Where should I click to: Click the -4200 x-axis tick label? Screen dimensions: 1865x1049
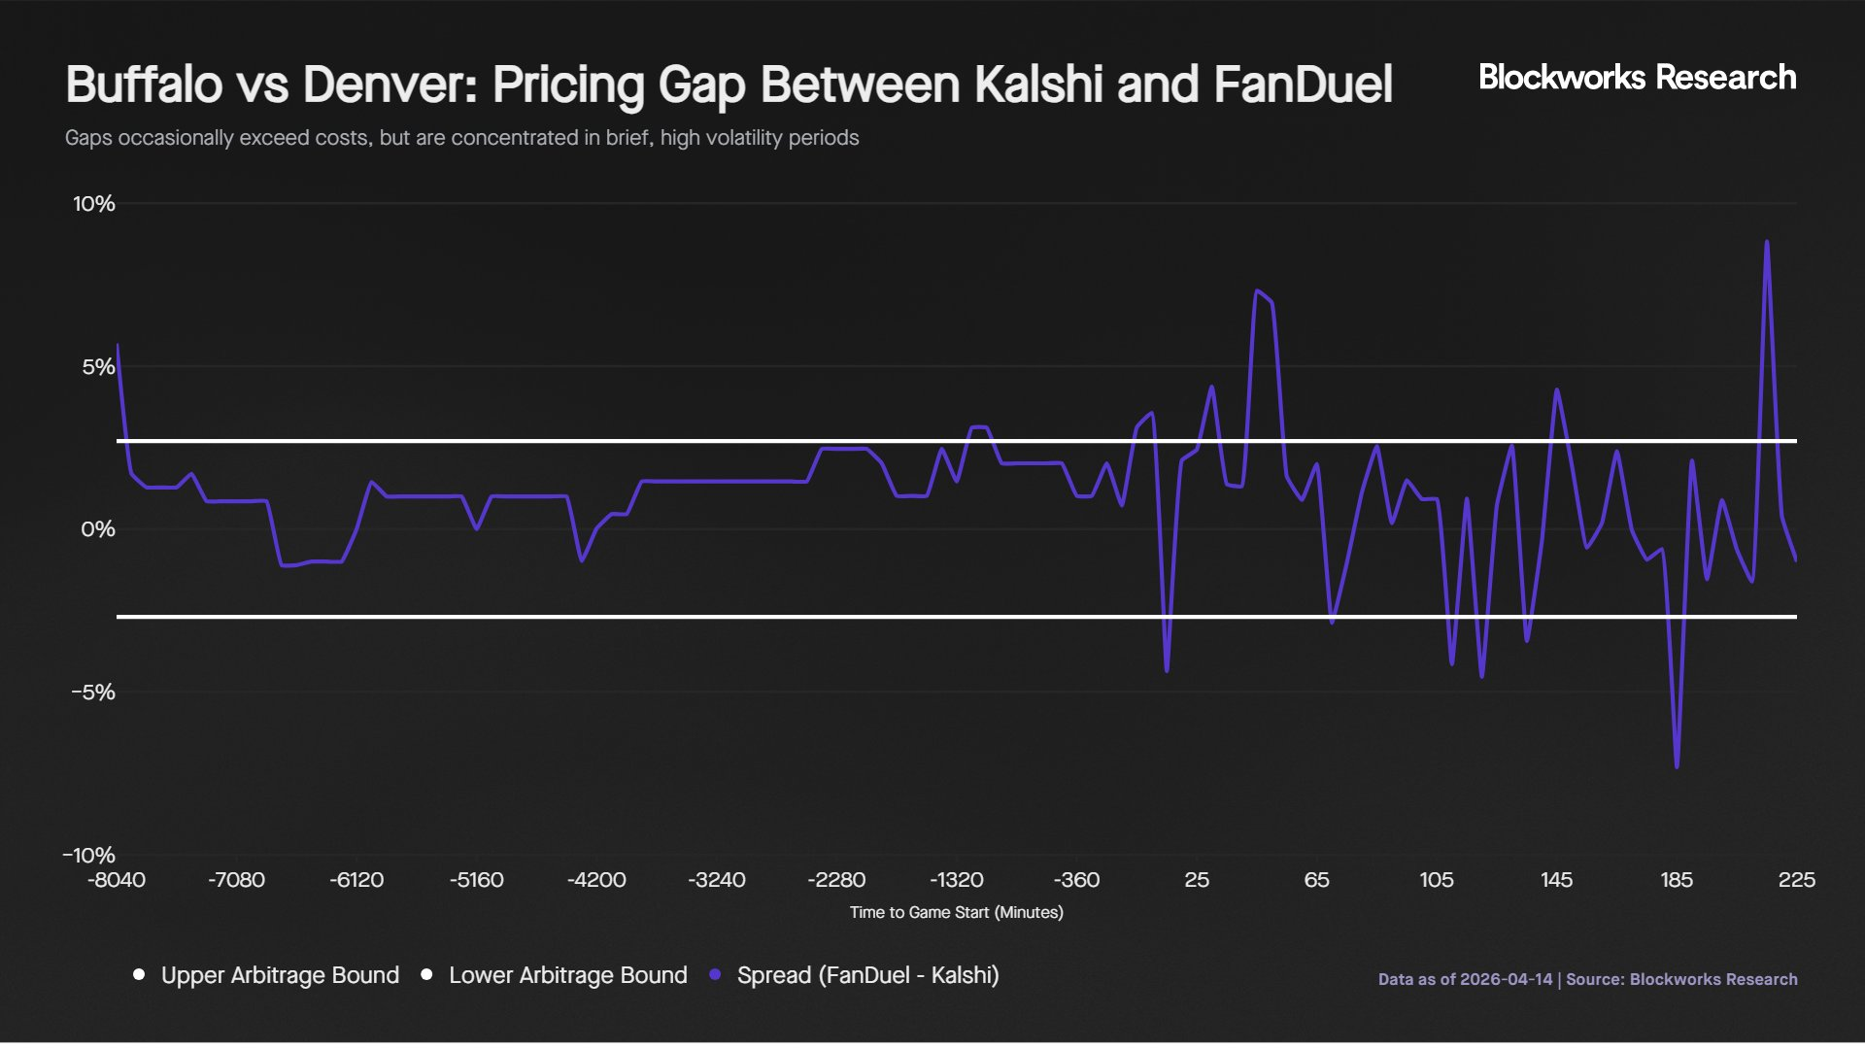point(596,880)
